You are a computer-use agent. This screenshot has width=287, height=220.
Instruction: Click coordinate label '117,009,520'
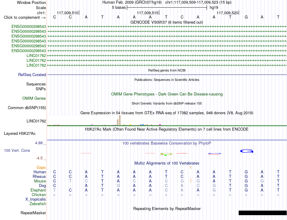point(227,13)
